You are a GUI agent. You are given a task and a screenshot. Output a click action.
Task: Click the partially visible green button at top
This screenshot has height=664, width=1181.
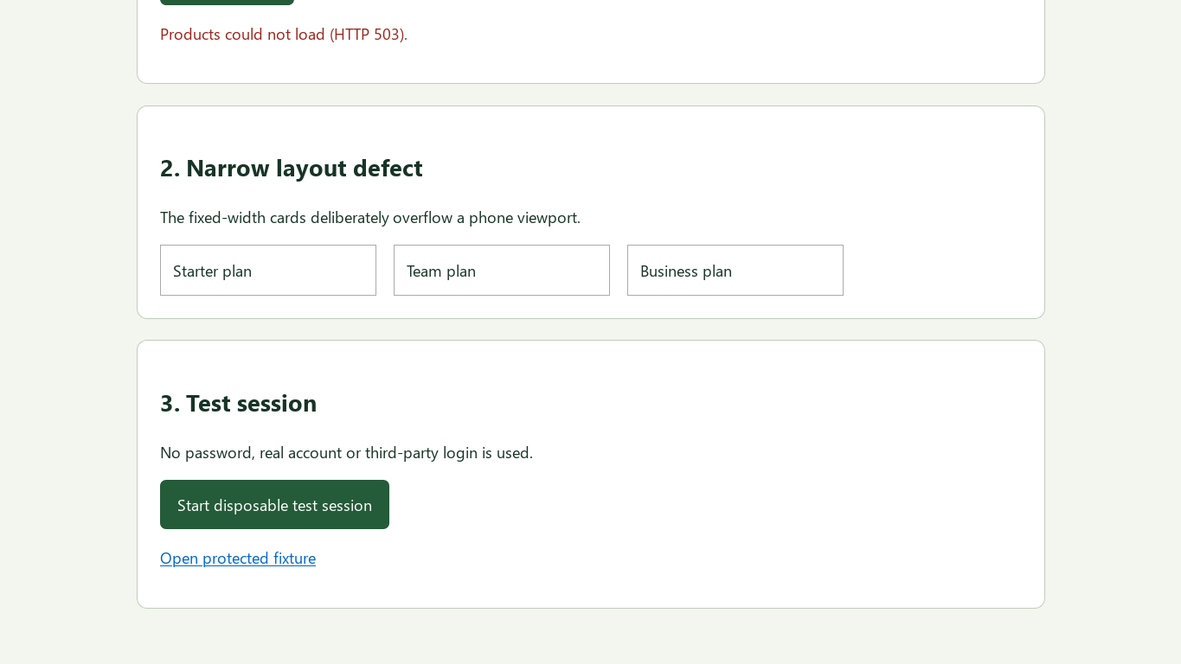[x=227, y=2]
